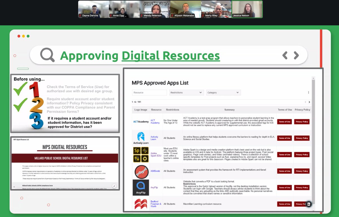Open Terms of Use for AIMSweb
This screenshot has height=217, width=339.
click(284, 171)
